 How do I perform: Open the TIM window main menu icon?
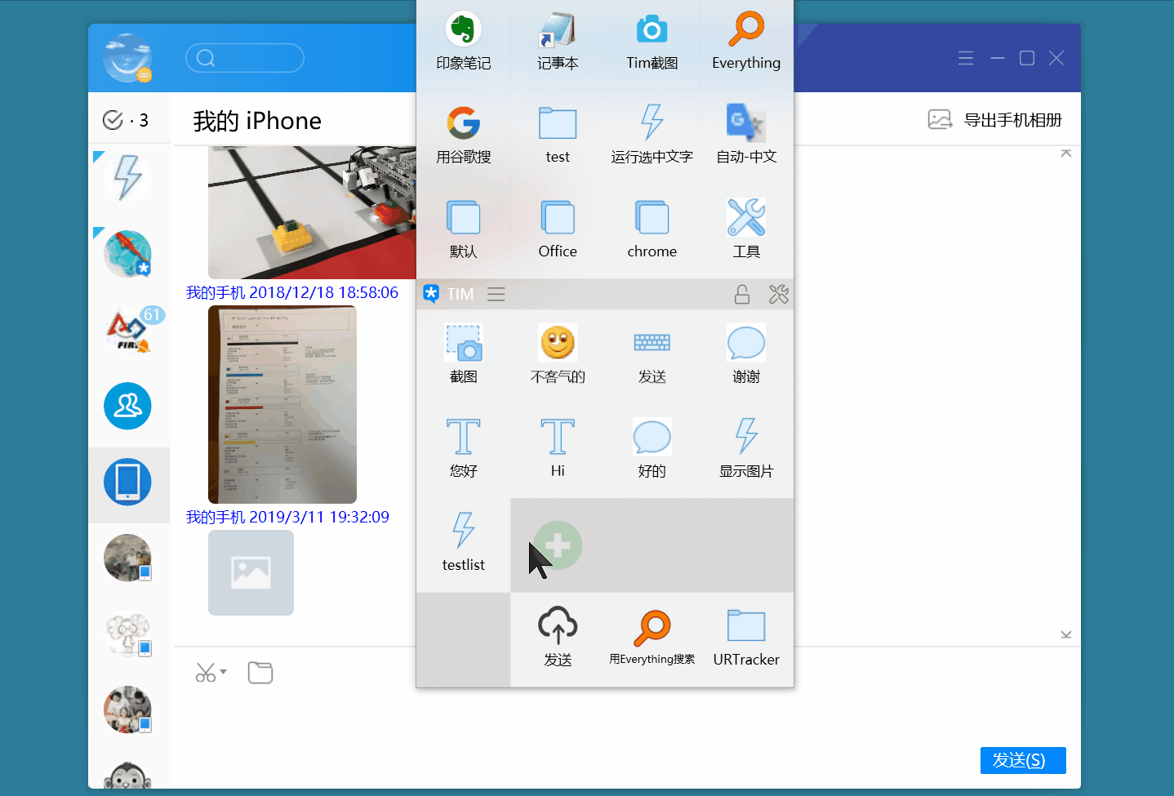[966, 58]
